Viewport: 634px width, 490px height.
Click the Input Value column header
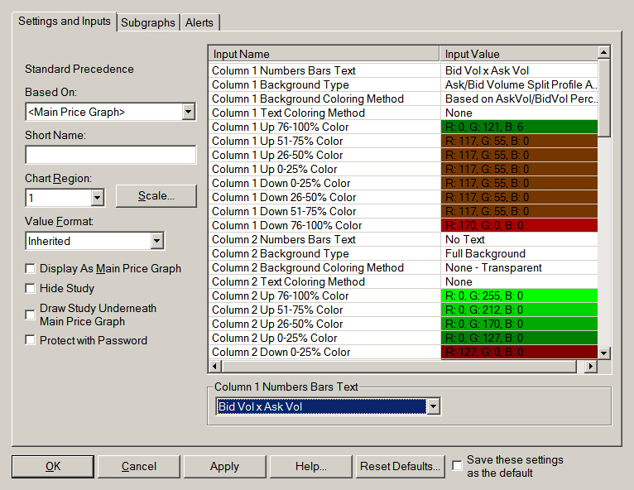(519, 54)
